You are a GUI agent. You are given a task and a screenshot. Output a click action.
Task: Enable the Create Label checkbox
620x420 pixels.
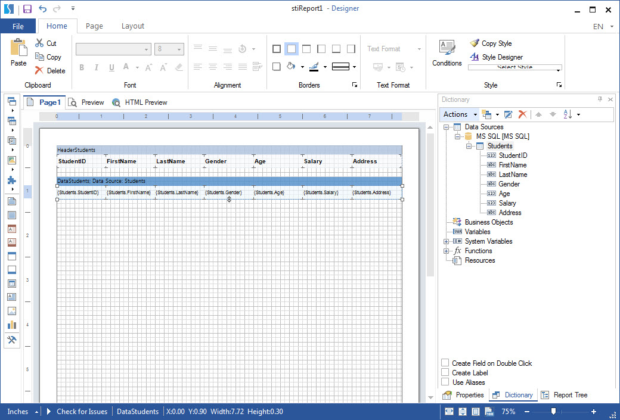444,372
